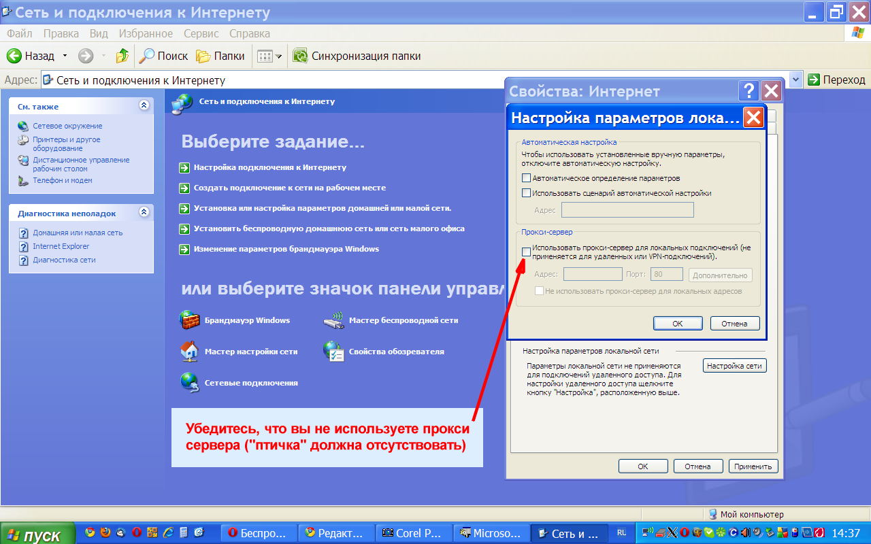Image resolution: width=871 pixels, height=544 pixels.
Task: Click Отмена in Настройка параметров dialog
Action: (x=735, y=324)
